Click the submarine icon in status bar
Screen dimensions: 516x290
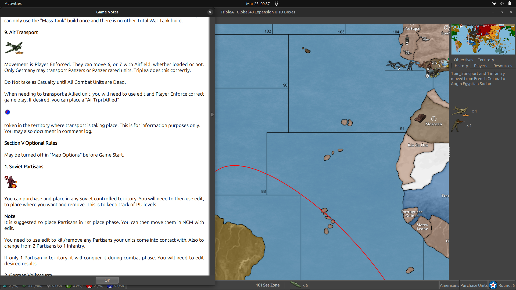point(295,285)
